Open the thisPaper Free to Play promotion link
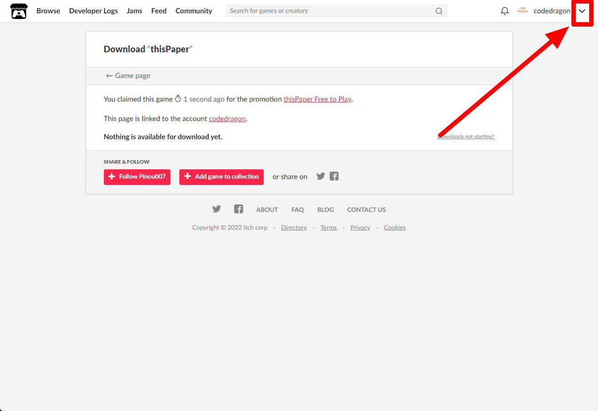 pyautogui.click(x=317, y=99)
